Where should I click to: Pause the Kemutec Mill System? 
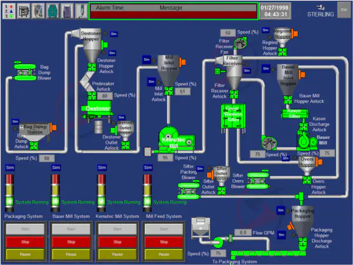[x=117, y=254]
